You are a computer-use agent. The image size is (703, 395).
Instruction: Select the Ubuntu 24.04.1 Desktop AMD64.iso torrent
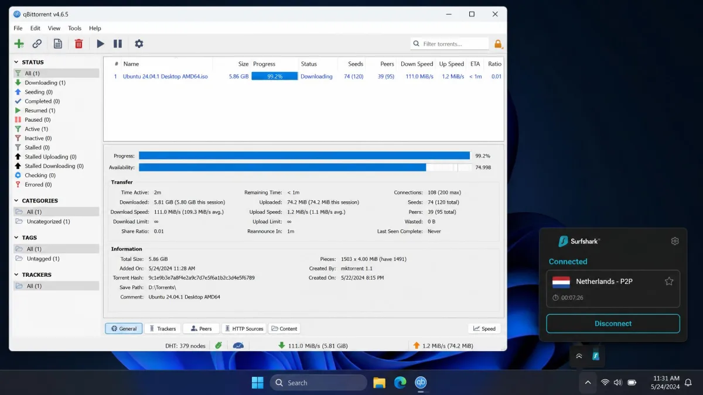[x=165, y=76]
